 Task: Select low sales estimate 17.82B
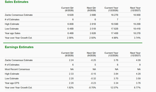click(x=115, y=29)
